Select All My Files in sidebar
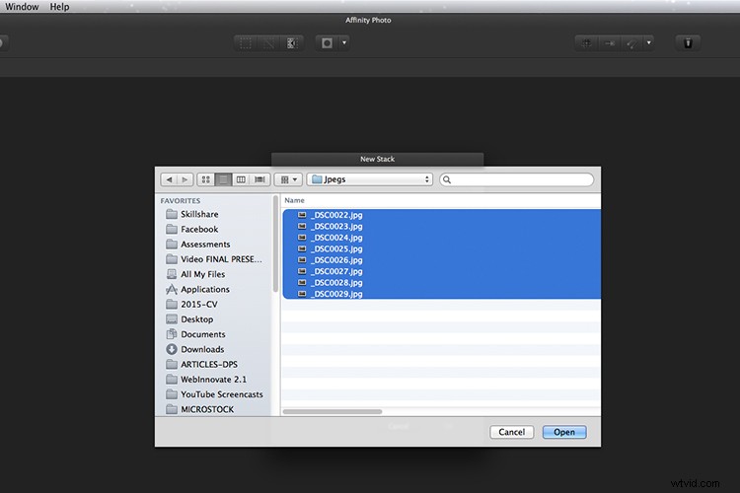Image resolution: width=740 pixels, height=493 pixels. point(202,274)
